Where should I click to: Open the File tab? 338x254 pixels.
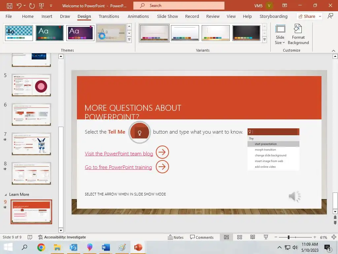(x=9, y=17)
